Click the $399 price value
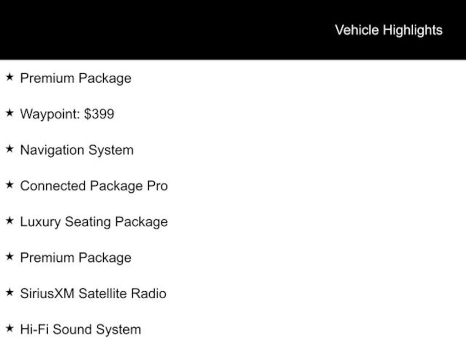The image size is (466, 349). 99,114
